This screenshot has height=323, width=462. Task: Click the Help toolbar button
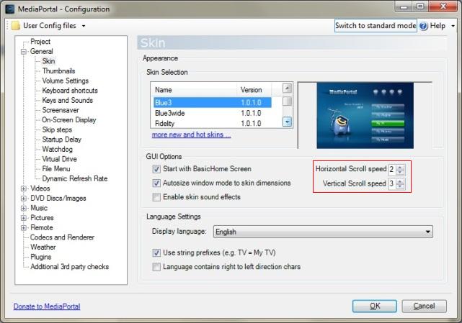[x=433, y=26]
